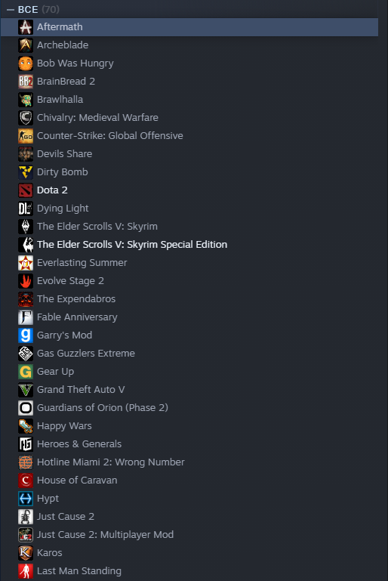This screenshot has width=388, height=581.
Task: Click the Evolve Stage 2 icon
Action: tap(26, 281)
